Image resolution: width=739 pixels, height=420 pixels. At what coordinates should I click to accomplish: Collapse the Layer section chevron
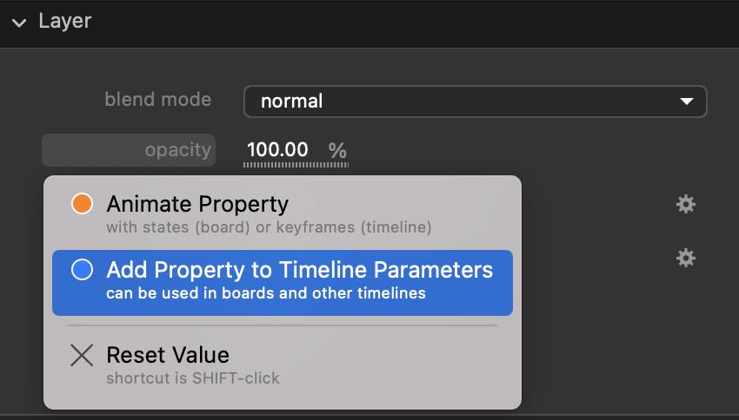[x=19, y=23]
